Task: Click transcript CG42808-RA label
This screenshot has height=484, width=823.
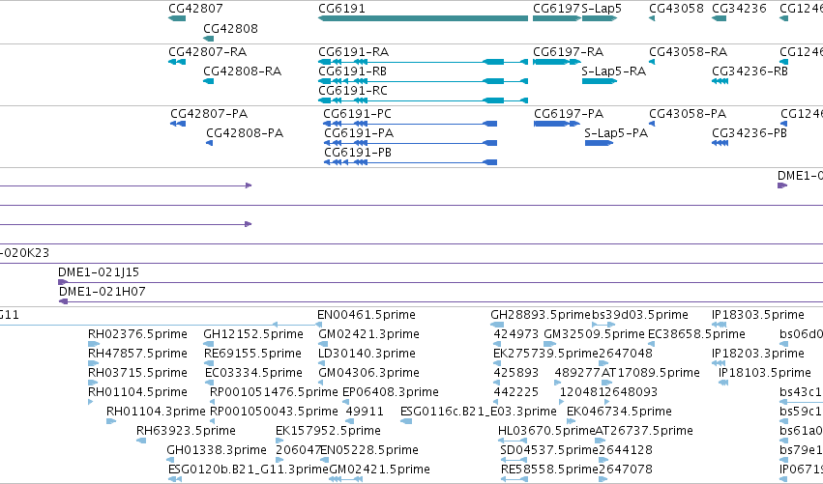Action: (242, 71)
